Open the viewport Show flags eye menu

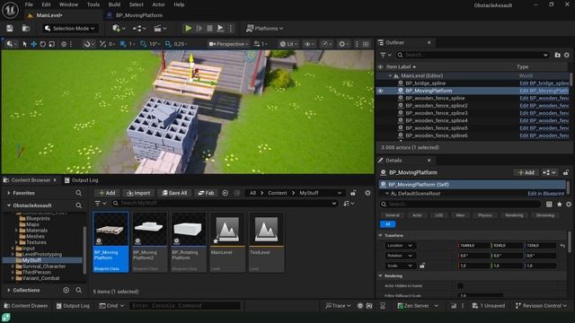[x=310, y=44]
